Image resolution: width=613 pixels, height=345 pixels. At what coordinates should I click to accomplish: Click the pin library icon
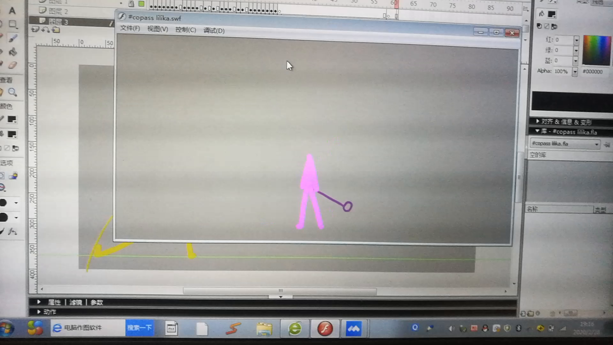tap(607, 144)
